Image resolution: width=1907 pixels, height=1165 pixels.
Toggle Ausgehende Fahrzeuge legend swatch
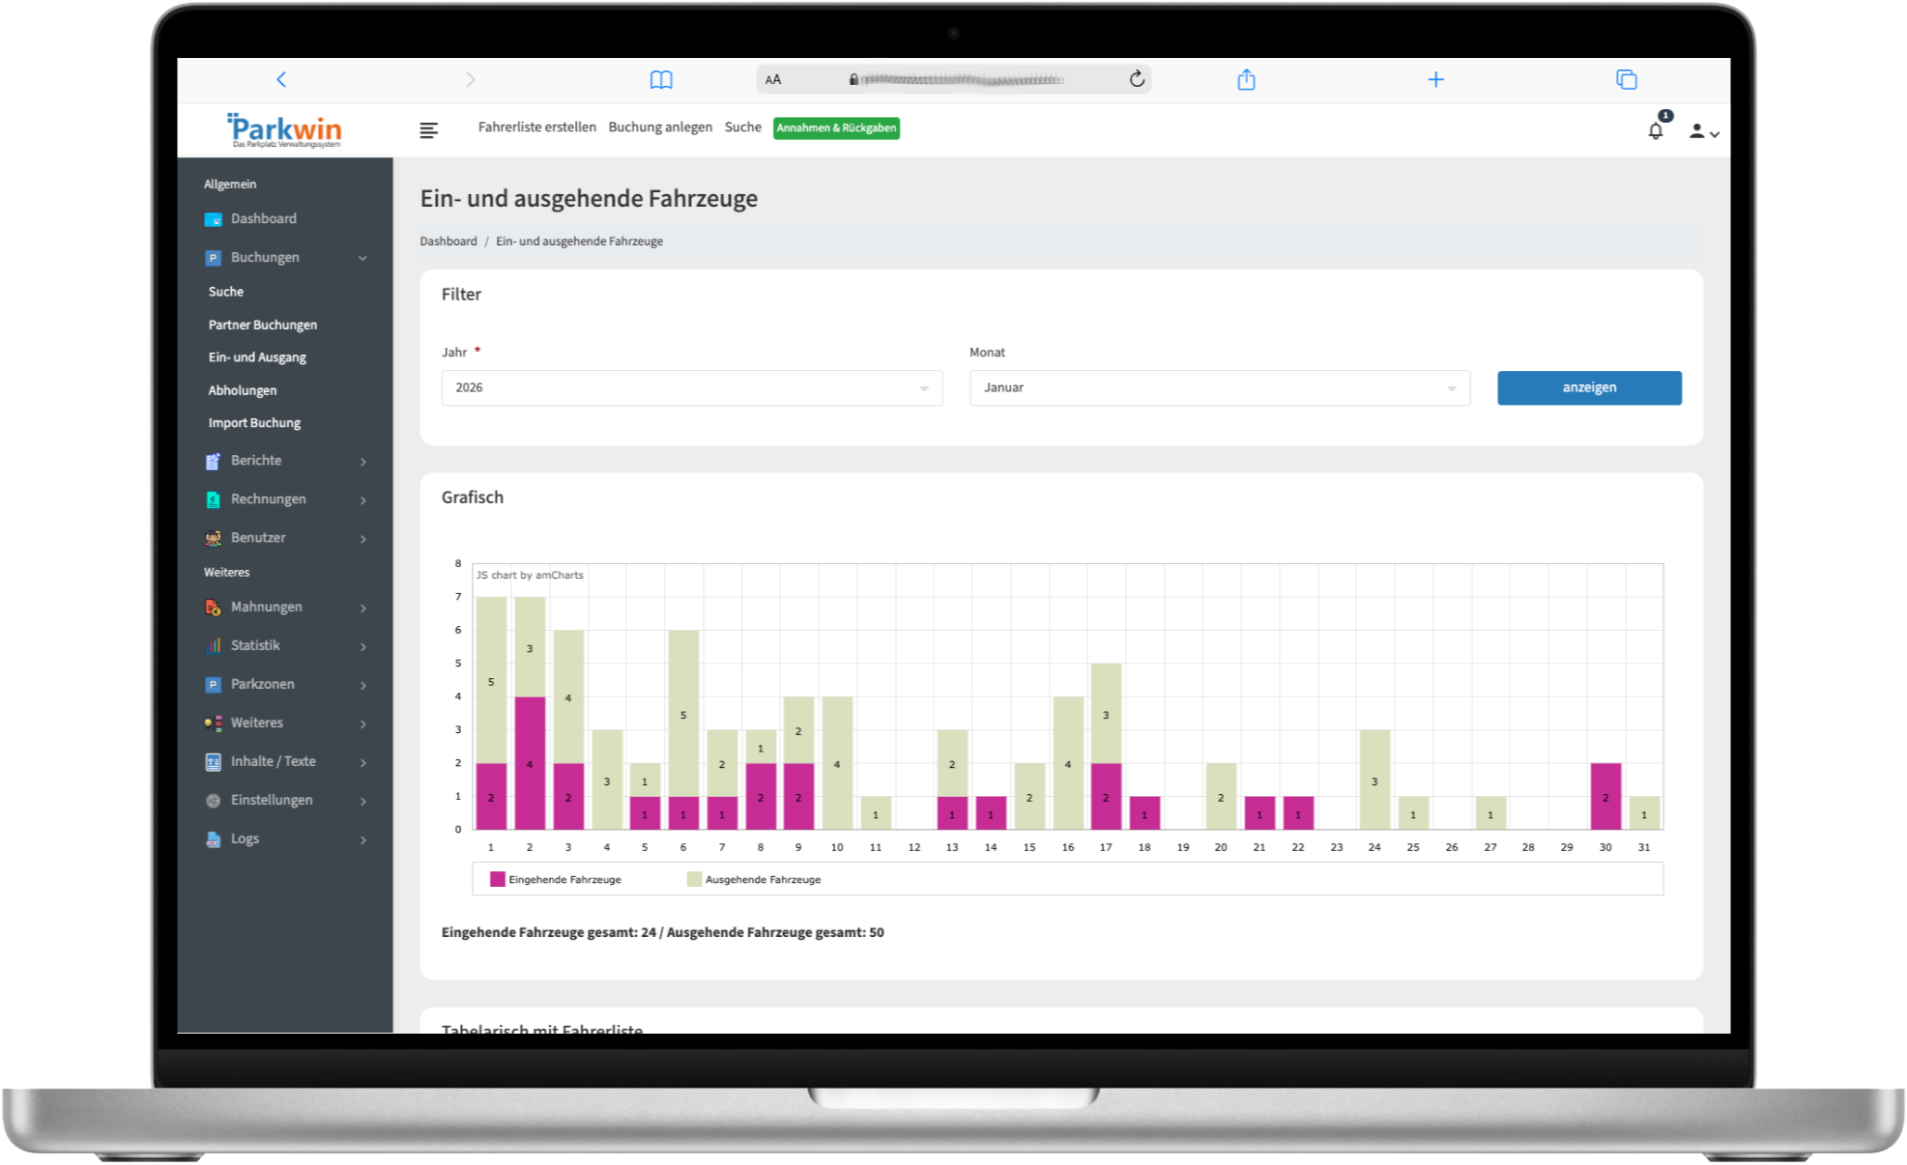694,879
